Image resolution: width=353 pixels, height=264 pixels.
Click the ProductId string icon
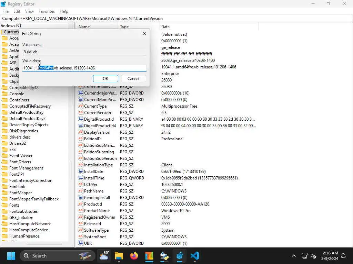click(81, 204)
